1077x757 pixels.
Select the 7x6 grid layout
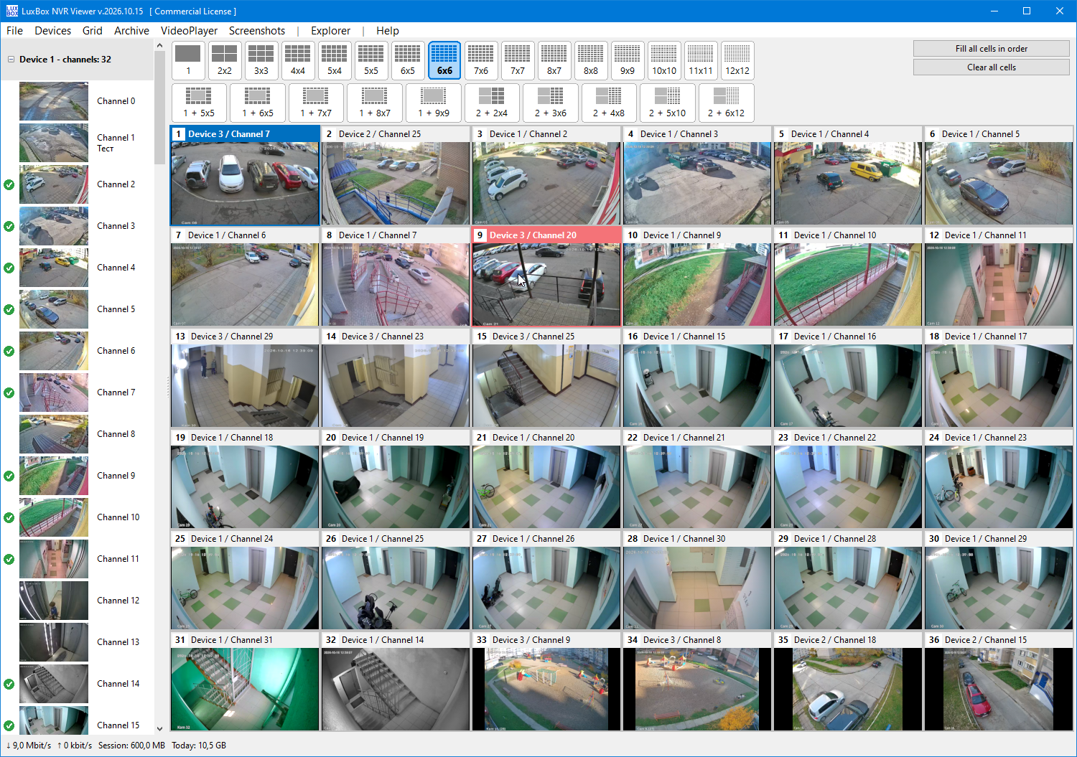481,60
